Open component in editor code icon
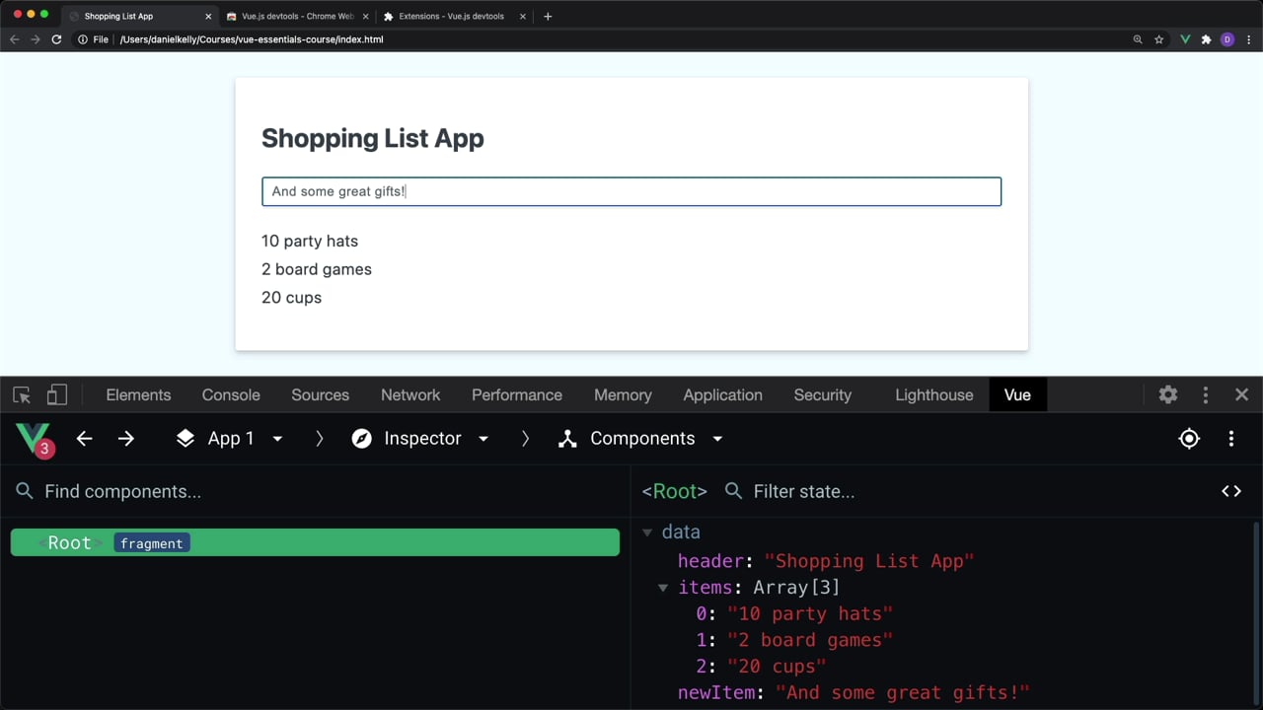This screenshot has width=1263, height=710. point(1230,491)
